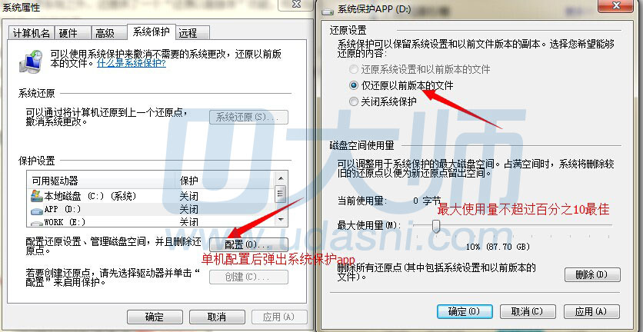Click the system protection monitor shield icon
The height and width of the screenshot is (332, 643).
(30, 60)
